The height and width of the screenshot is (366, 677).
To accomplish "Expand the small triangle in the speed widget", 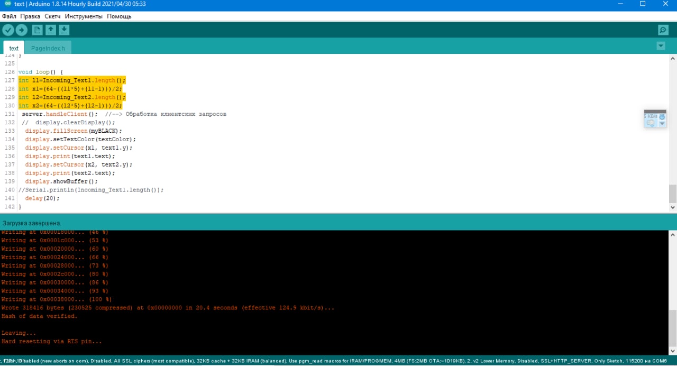I will [x=662, y=124].
